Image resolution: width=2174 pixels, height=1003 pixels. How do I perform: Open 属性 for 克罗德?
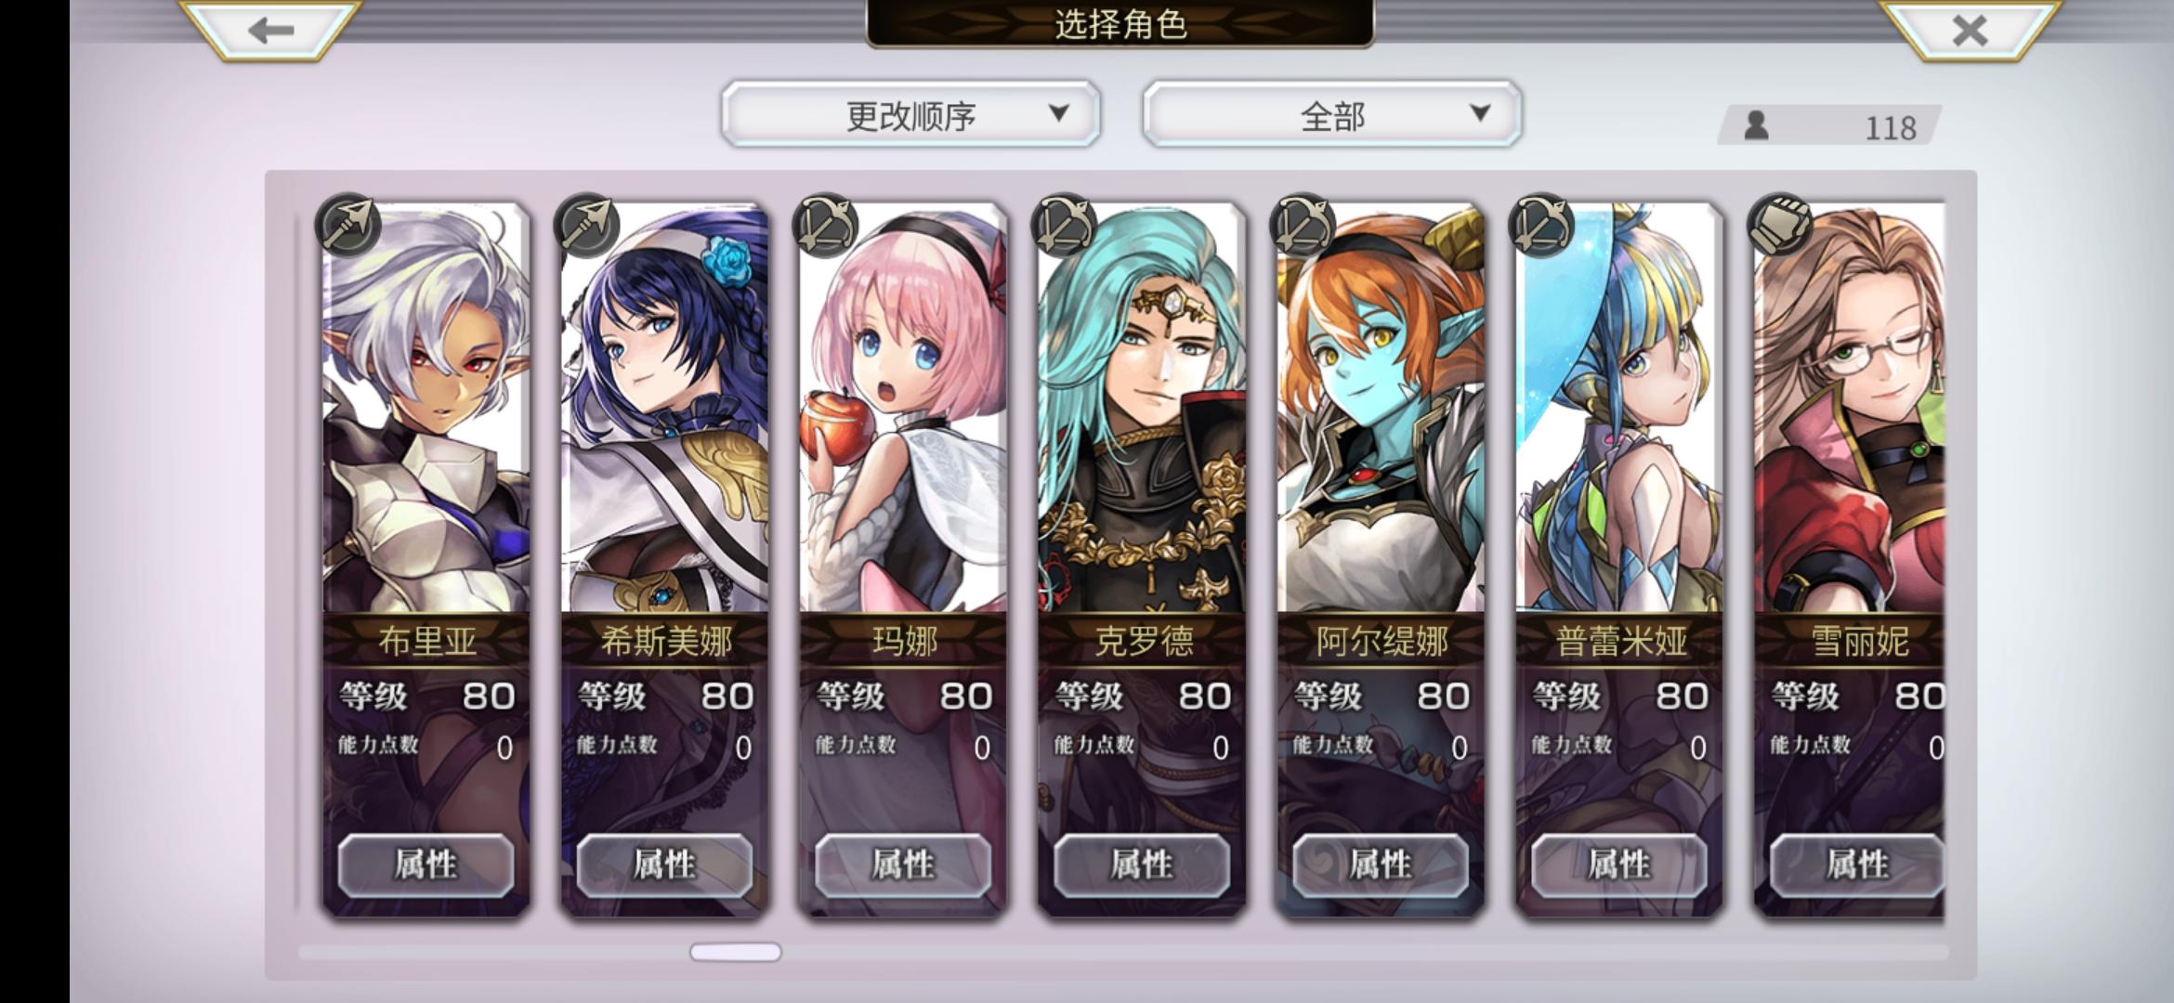1142,865
